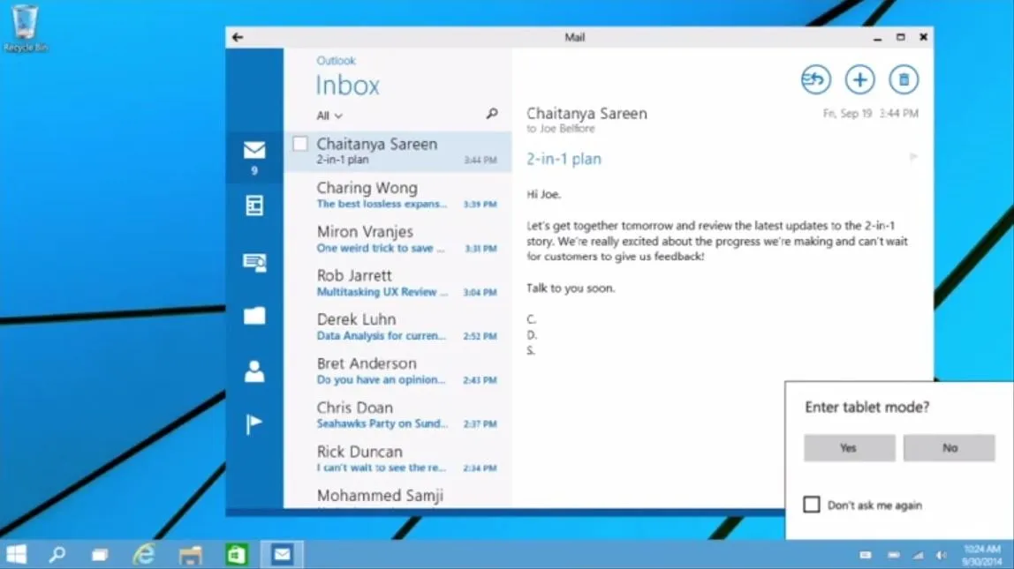Expand the All filter dropdown
Image resolution: width=1014 pixels, height=569 pixels.
click(329, 116)
